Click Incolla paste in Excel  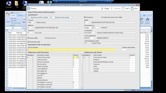tap(8, 21)
